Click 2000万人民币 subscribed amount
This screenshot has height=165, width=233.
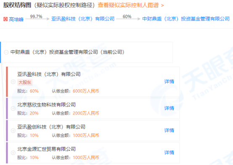click(x=86, y=113)
